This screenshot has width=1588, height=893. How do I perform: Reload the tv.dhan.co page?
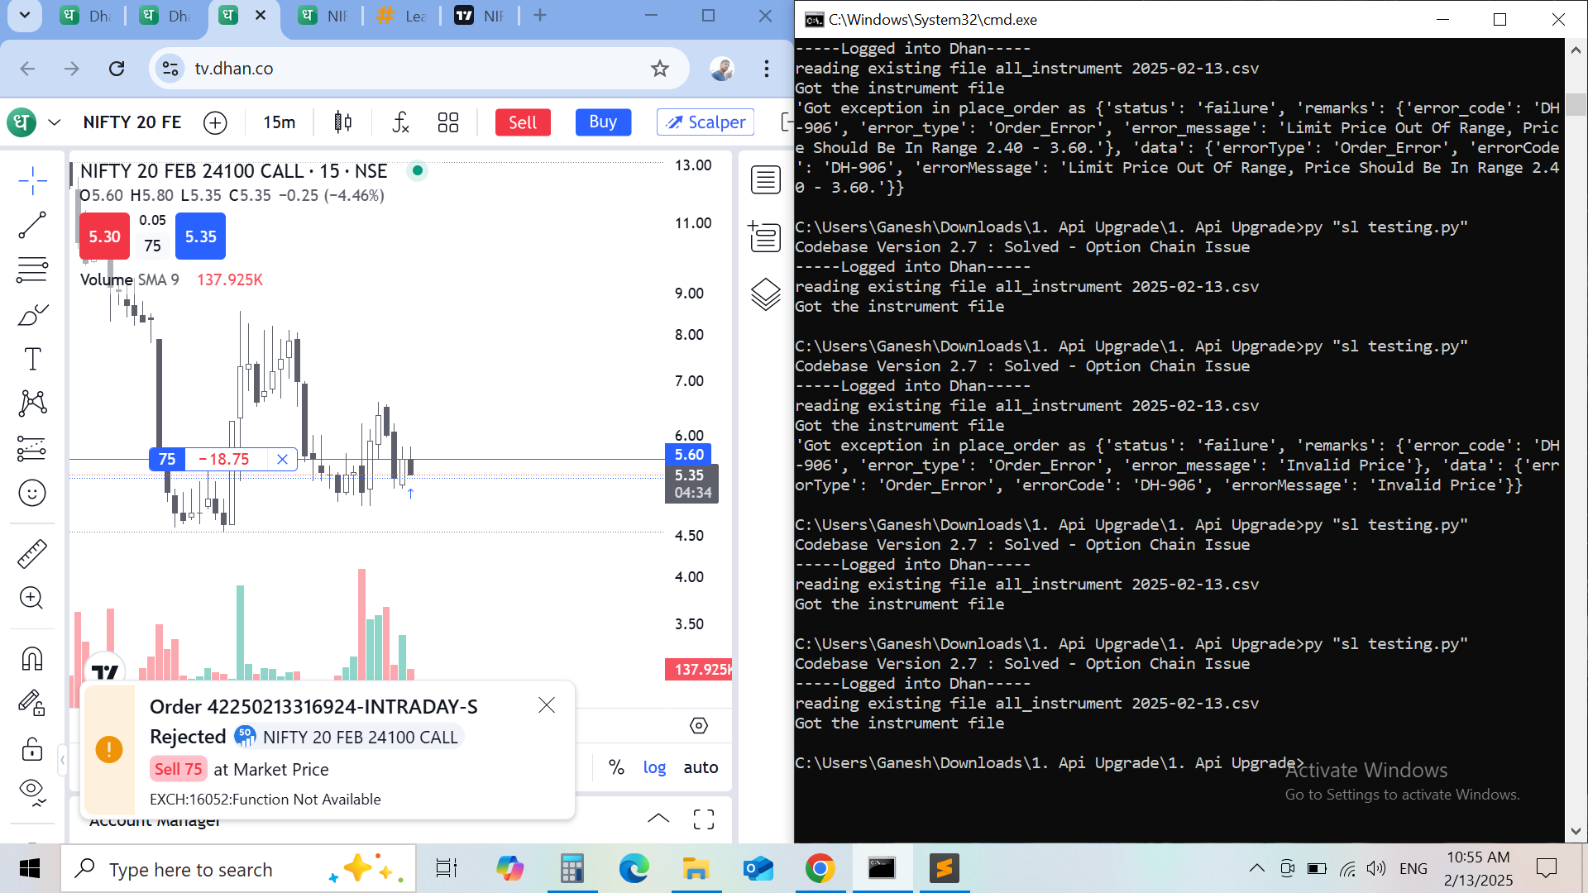(117, 69)
